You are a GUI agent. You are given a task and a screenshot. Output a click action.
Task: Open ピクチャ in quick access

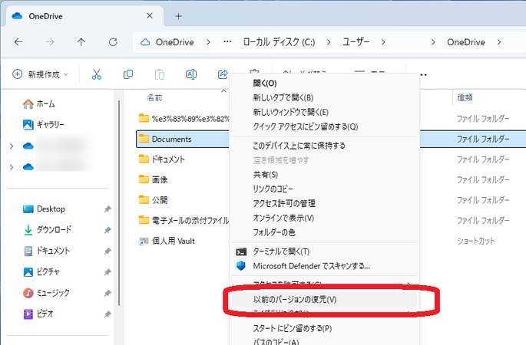pyautogui.click(x=41, y=271)
